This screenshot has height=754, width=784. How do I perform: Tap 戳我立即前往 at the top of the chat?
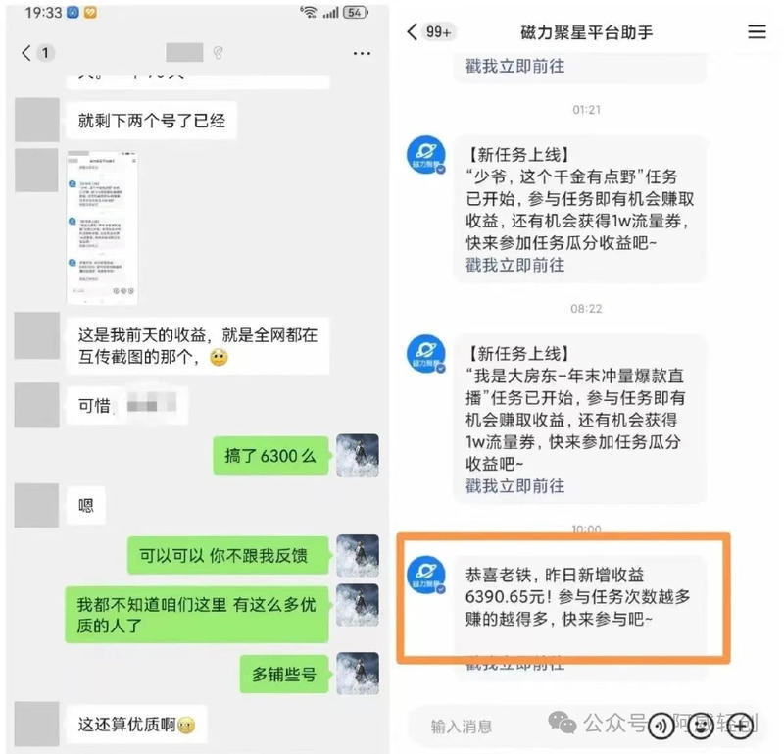[515, 66]
